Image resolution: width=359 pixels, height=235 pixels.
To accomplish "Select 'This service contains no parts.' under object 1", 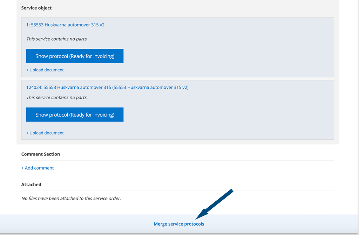I will 57,39.
